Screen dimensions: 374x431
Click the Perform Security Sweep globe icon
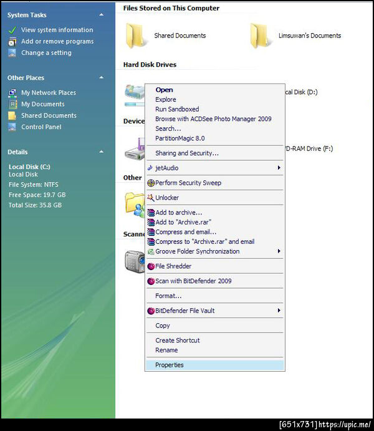click(x=151, y=183)
